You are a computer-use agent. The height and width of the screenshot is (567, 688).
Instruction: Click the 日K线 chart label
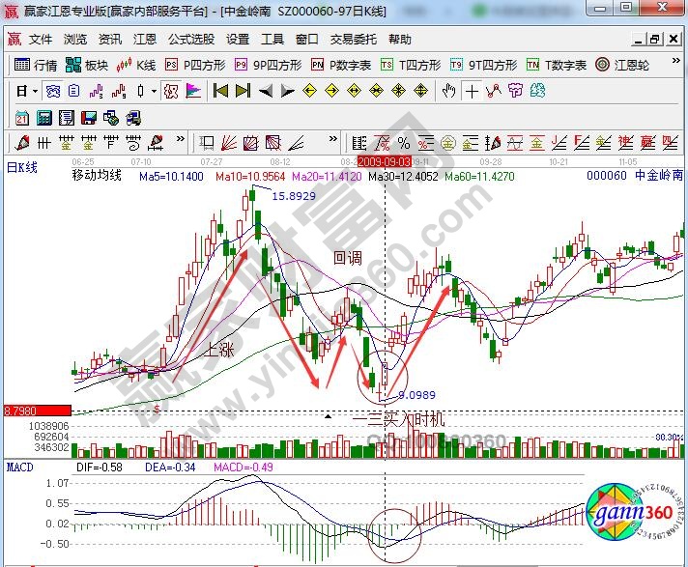tap(22, 168)
